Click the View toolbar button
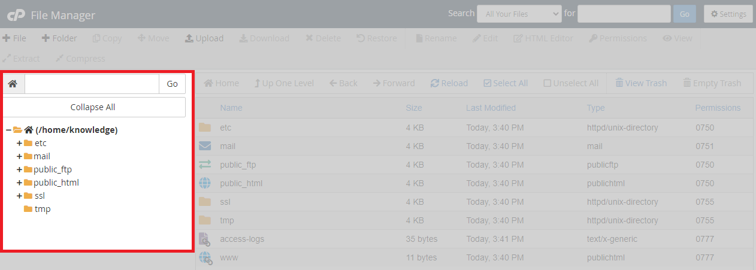Viewport: 756px width, 270px height. [x=678, y=38]
